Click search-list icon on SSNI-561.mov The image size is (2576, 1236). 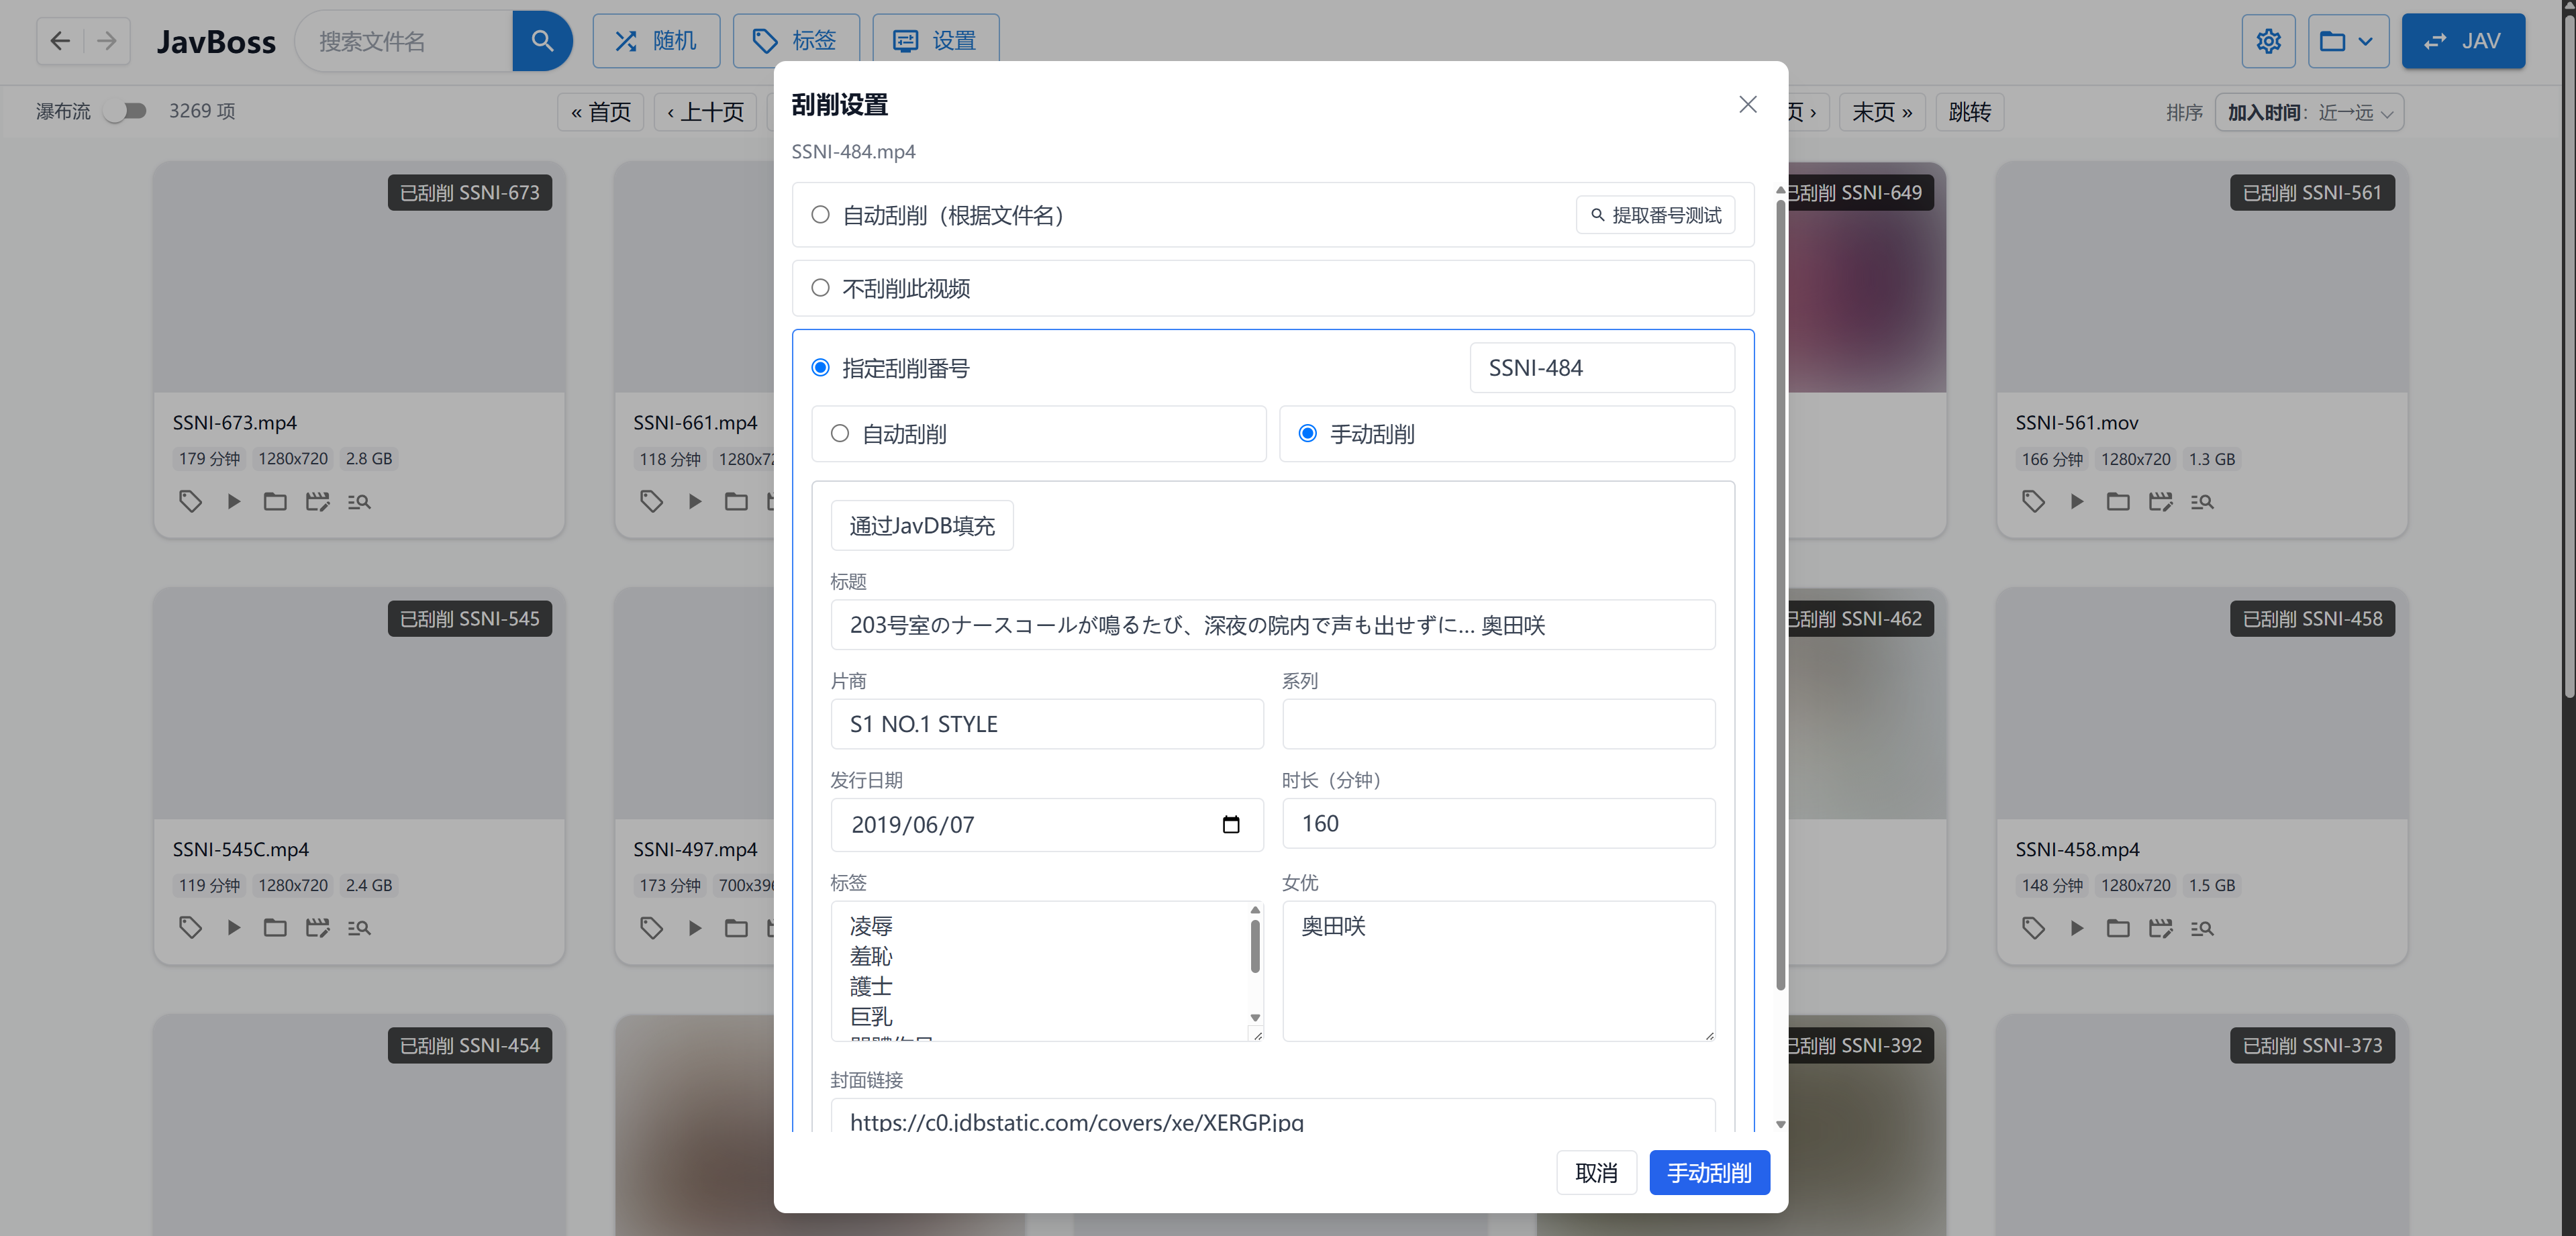2202,501
